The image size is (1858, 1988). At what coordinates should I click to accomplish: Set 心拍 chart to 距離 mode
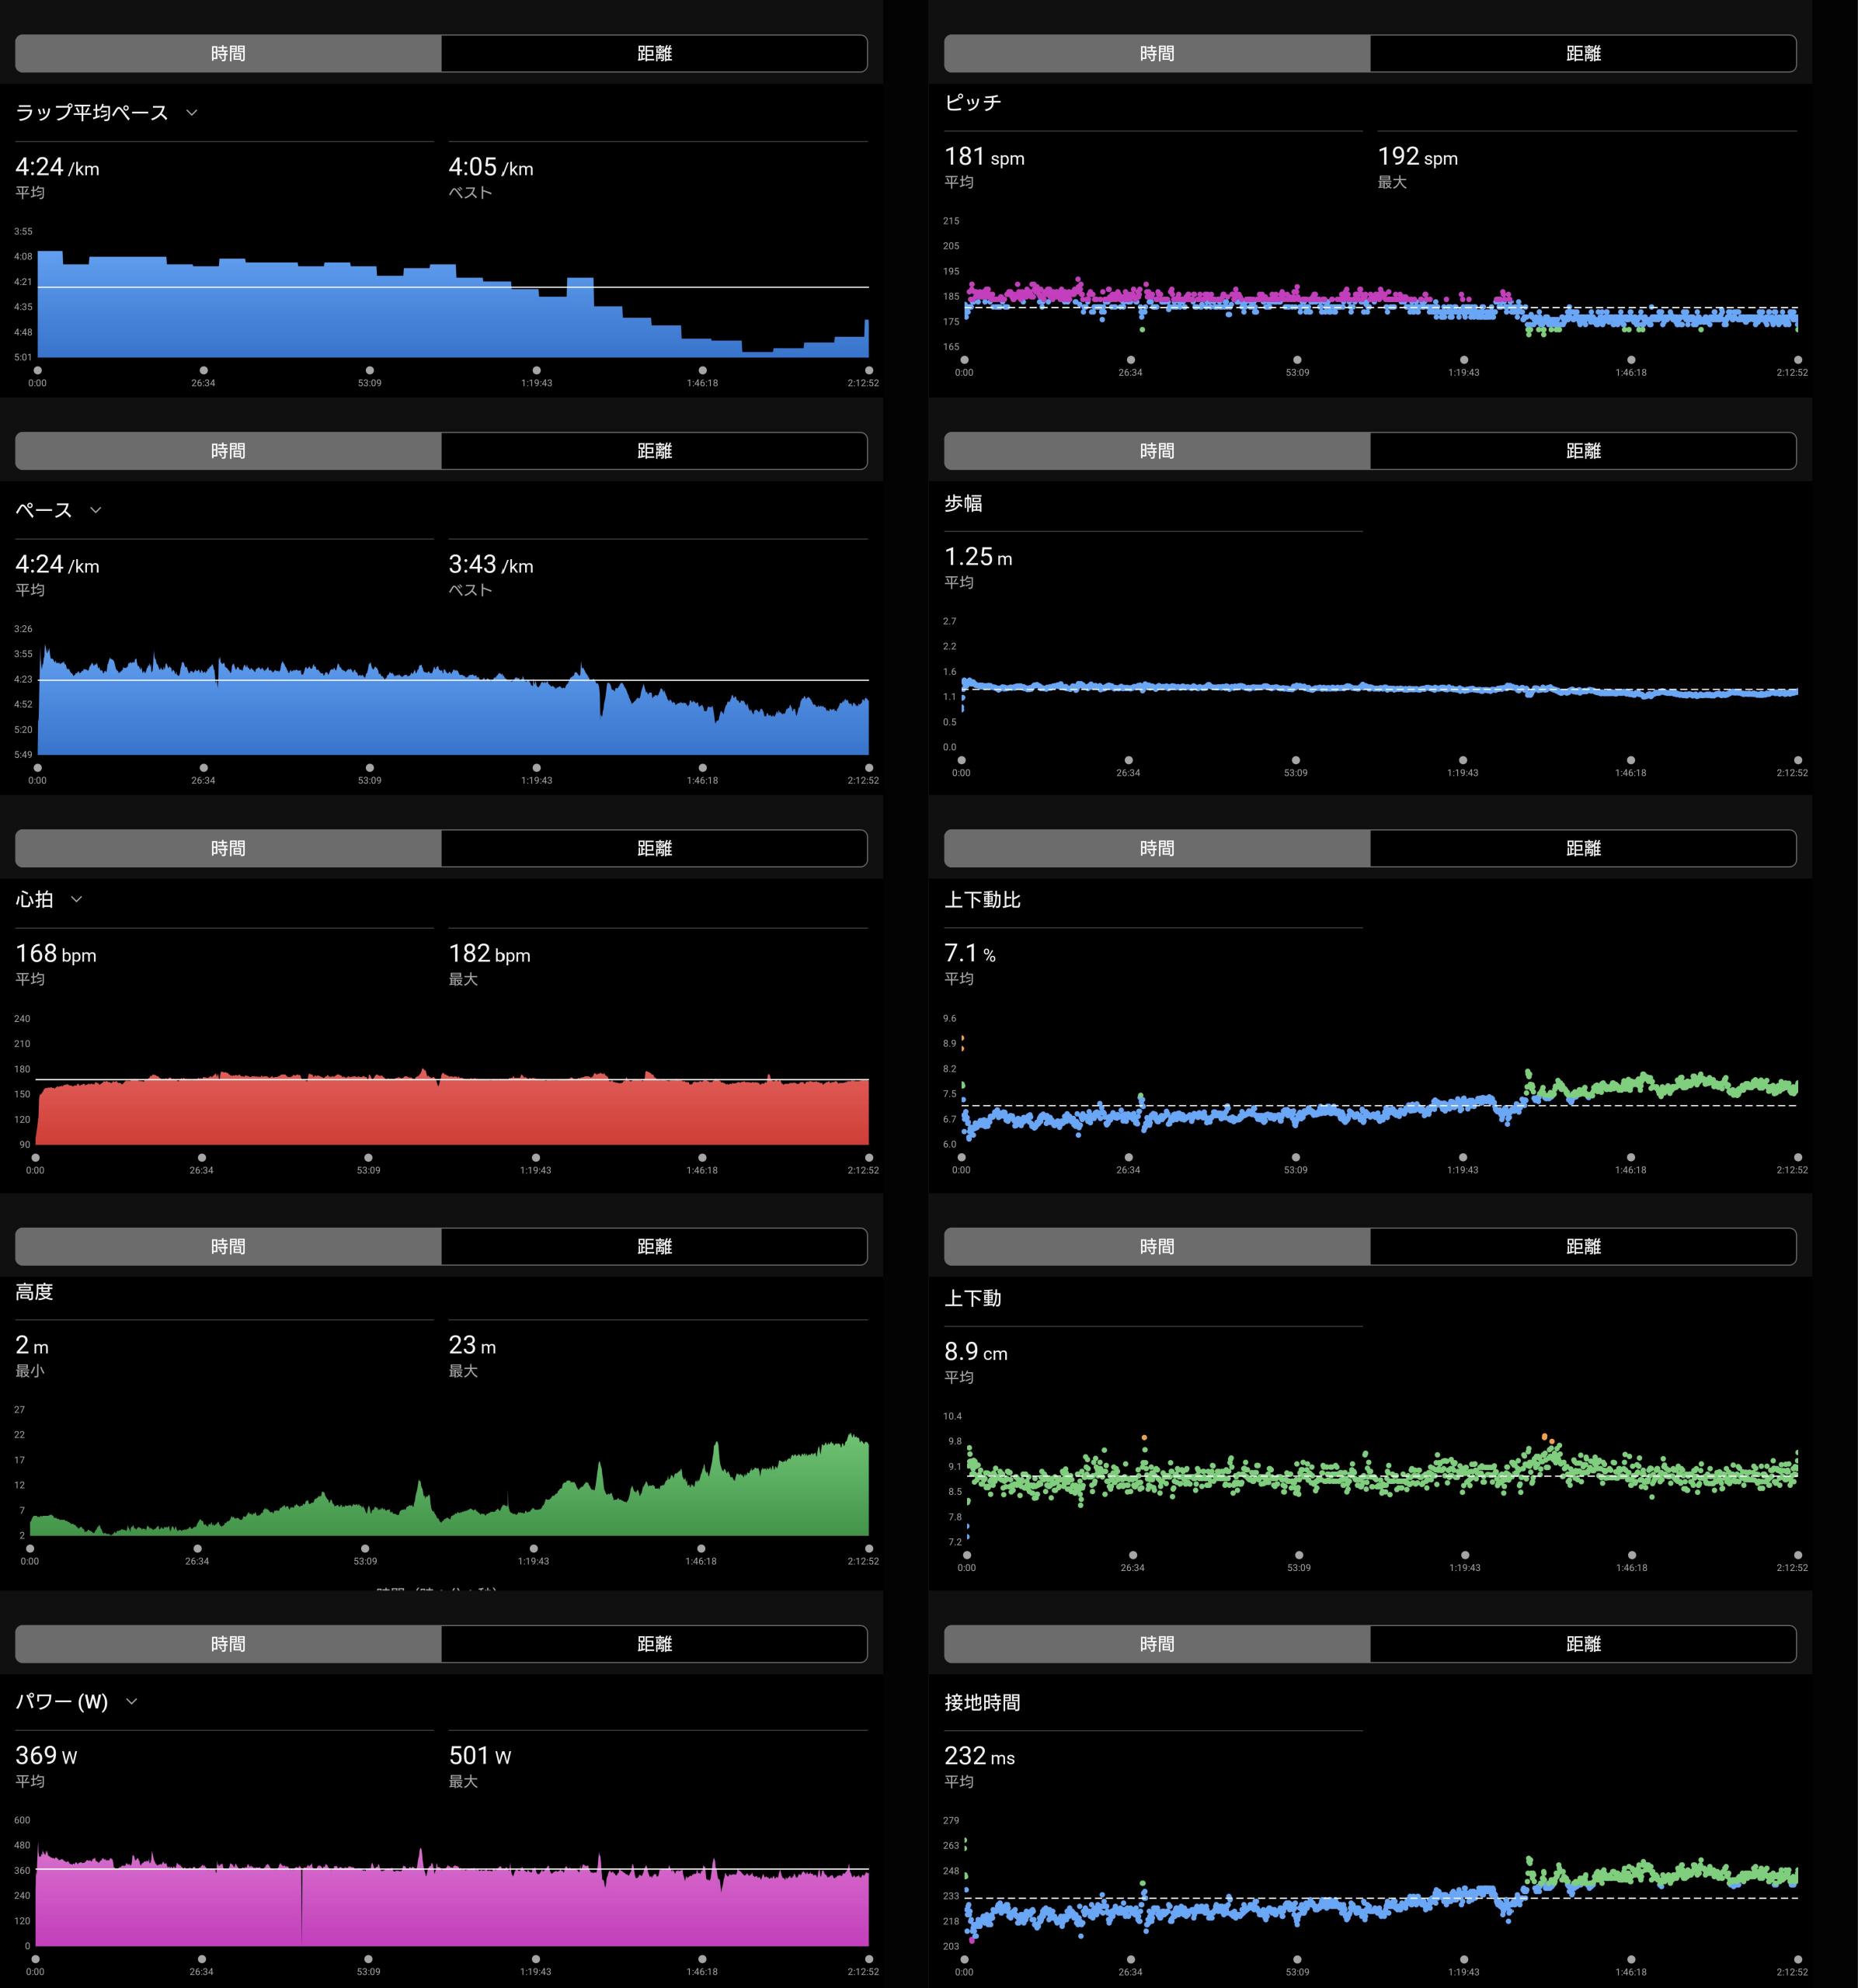[654, 848]
